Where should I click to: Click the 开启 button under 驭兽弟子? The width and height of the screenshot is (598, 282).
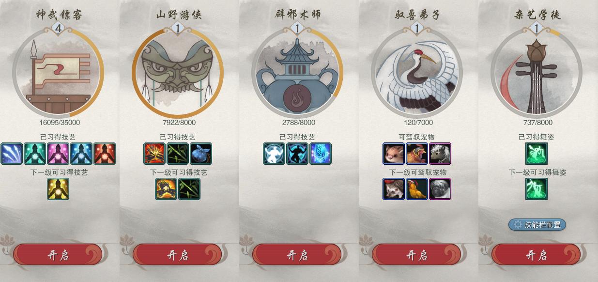(x=416, y=255)
